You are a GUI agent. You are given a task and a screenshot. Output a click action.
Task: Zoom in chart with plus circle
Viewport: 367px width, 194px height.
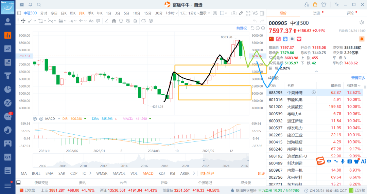[263, 28]
